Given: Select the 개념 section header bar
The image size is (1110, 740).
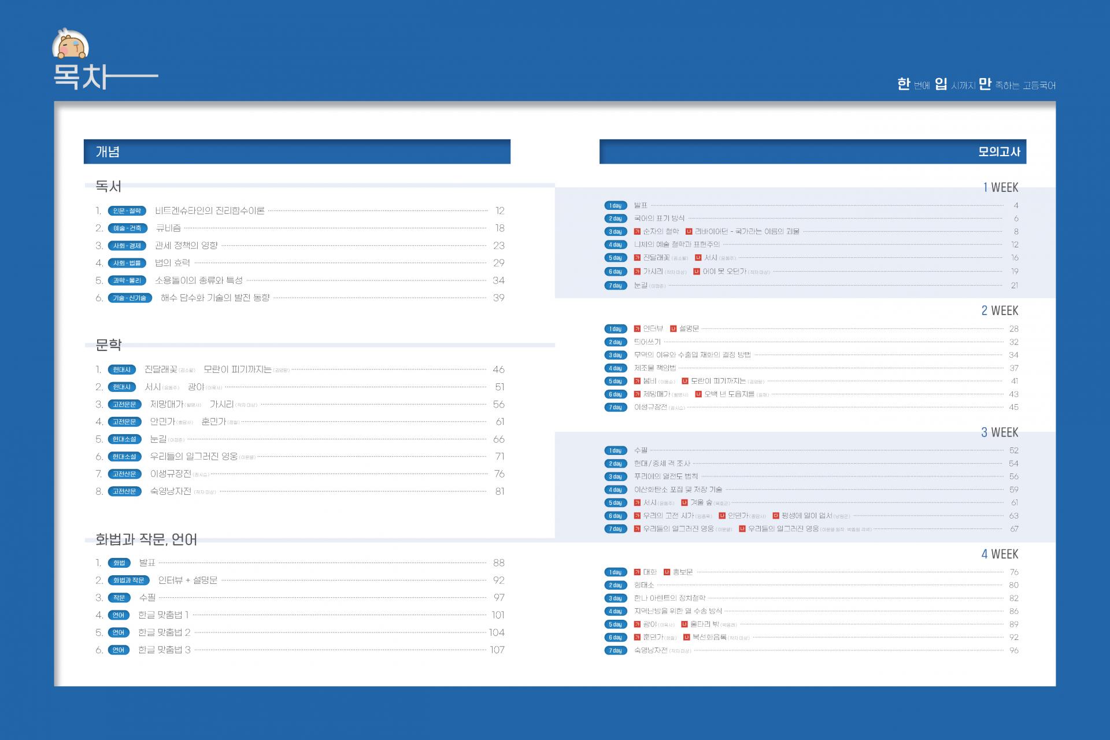Looking at the screenshot, I should (297, 151).
